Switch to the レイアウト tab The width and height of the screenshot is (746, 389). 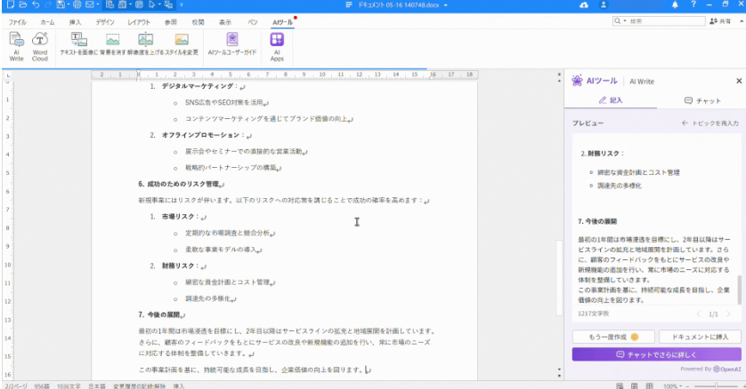[x=139, y=22]
